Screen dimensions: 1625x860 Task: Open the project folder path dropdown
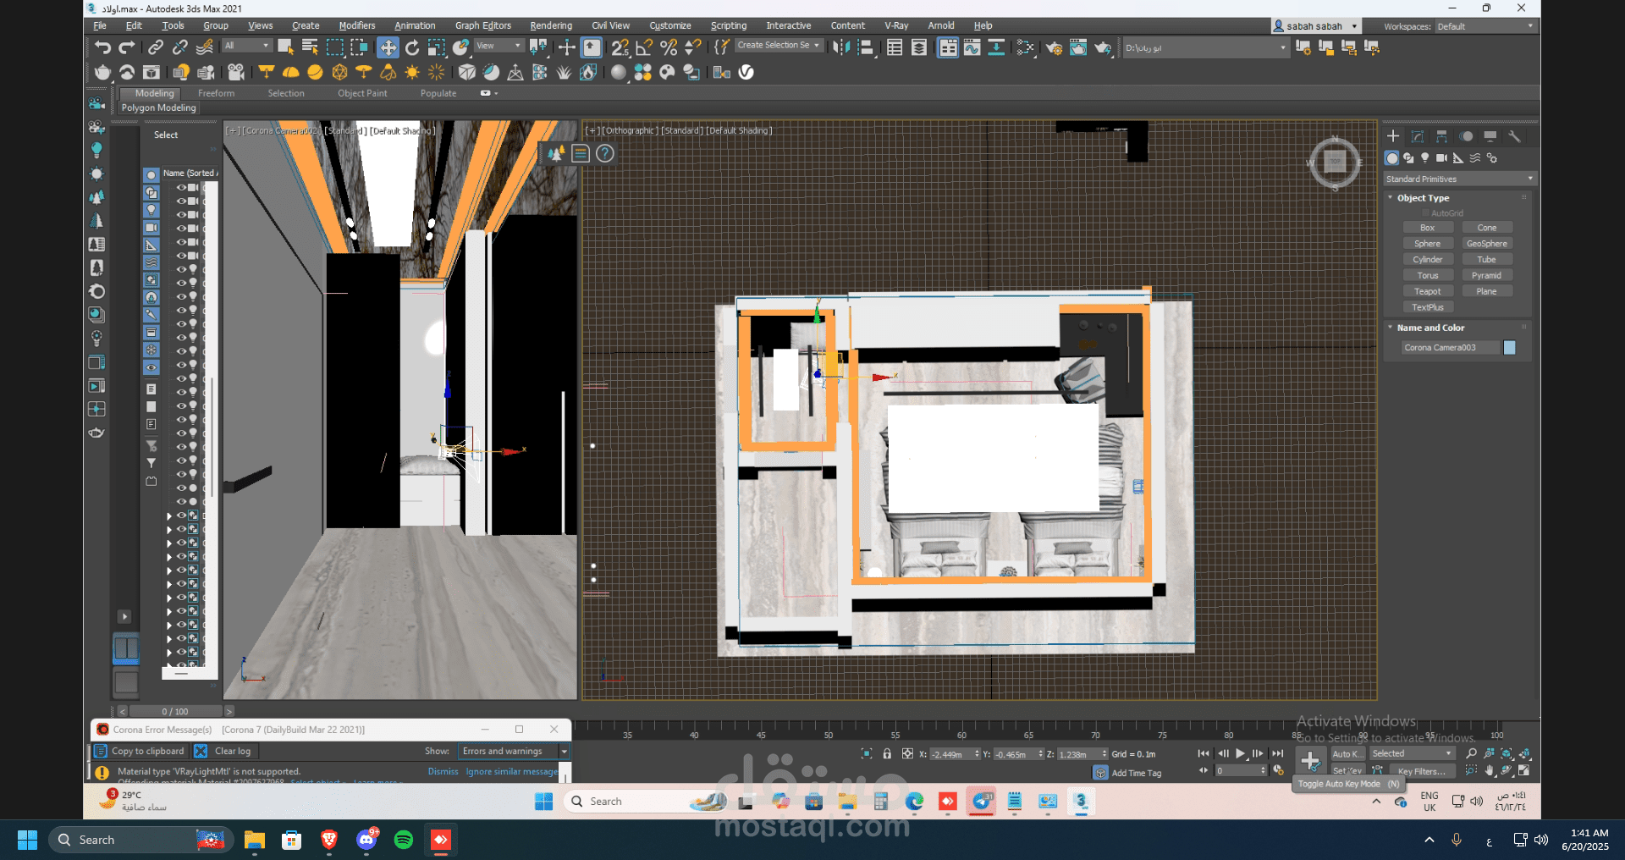coord(1205,47)
